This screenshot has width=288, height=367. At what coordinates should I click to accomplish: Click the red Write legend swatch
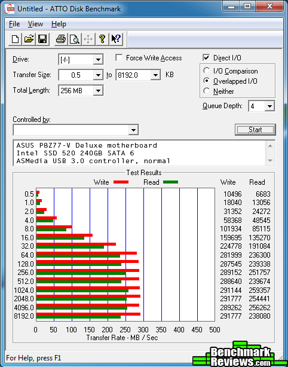(x=121, y=182)
